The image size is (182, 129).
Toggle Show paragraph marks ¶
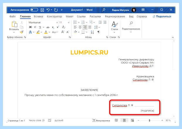(99, 32)
